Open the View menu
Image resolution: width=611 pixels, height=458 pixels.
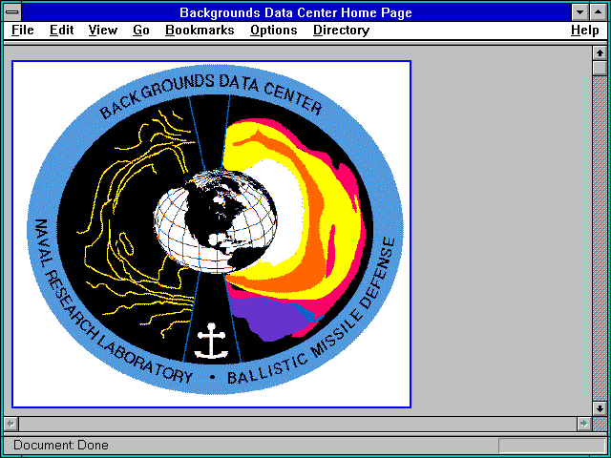pyautogui.click(x=103, y=30)
